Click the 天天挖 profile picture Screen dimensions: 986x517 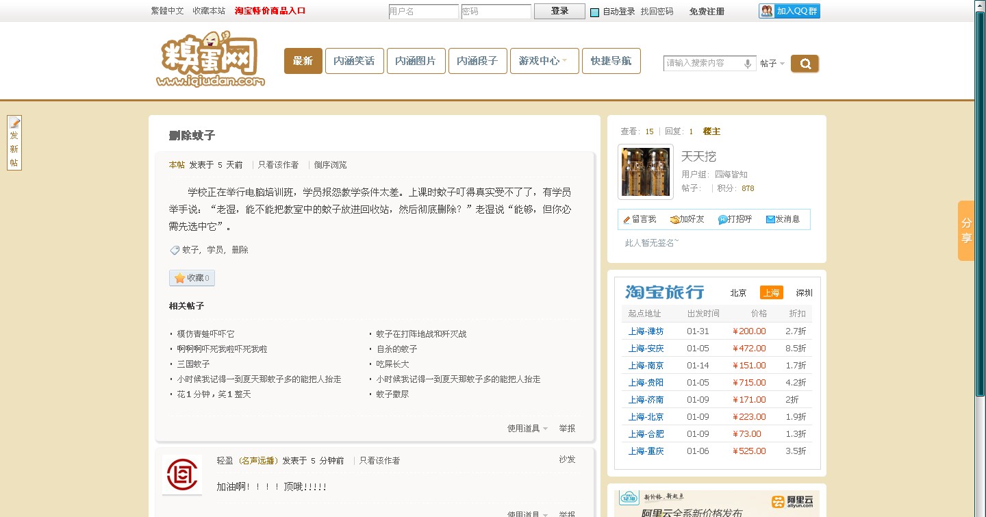pos(646,172)
